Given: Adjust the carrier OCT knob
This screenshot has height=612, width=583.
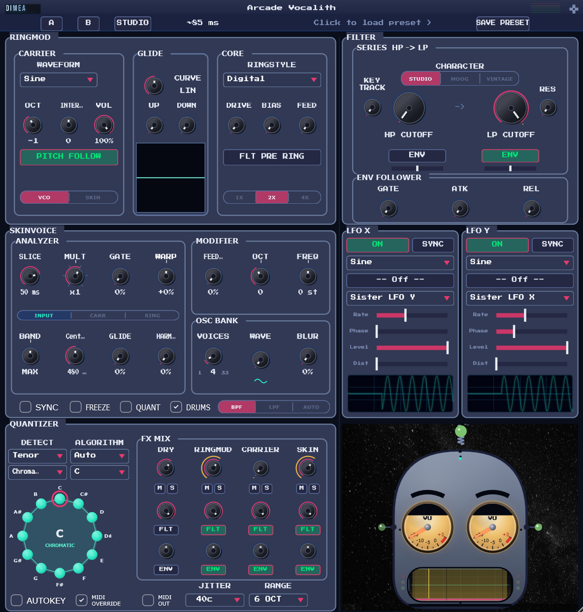Looking at the screenshot, I should pos(33,125).
